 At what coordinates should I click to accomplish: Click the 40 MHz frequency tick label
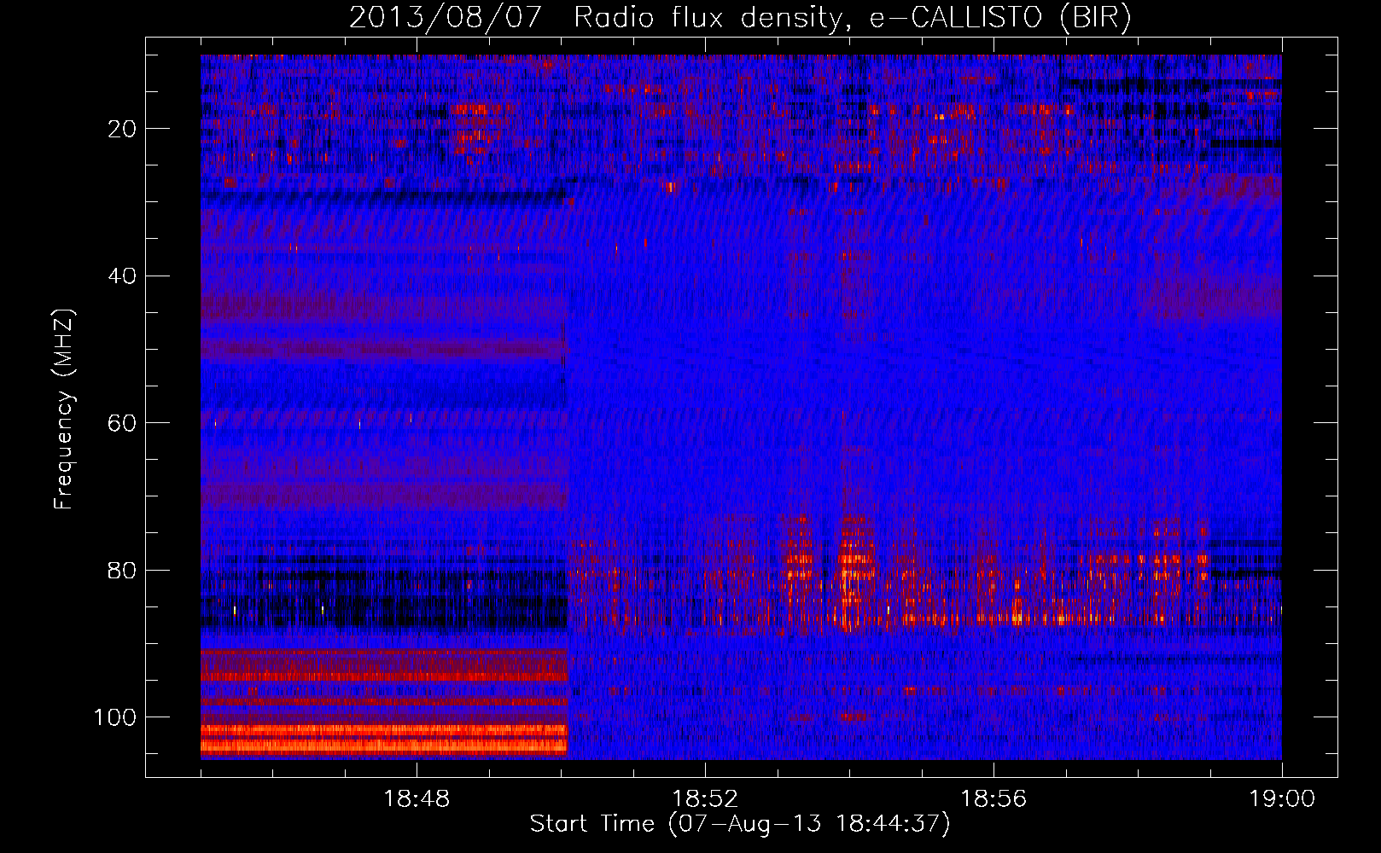(123, 276)
